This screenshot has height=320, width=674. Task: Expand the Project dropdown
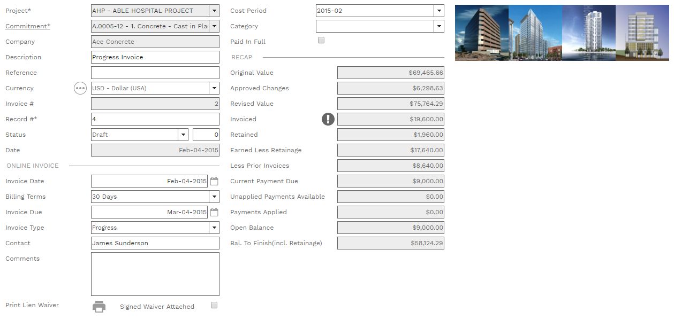pyautogui.click(x=214, y=11)
